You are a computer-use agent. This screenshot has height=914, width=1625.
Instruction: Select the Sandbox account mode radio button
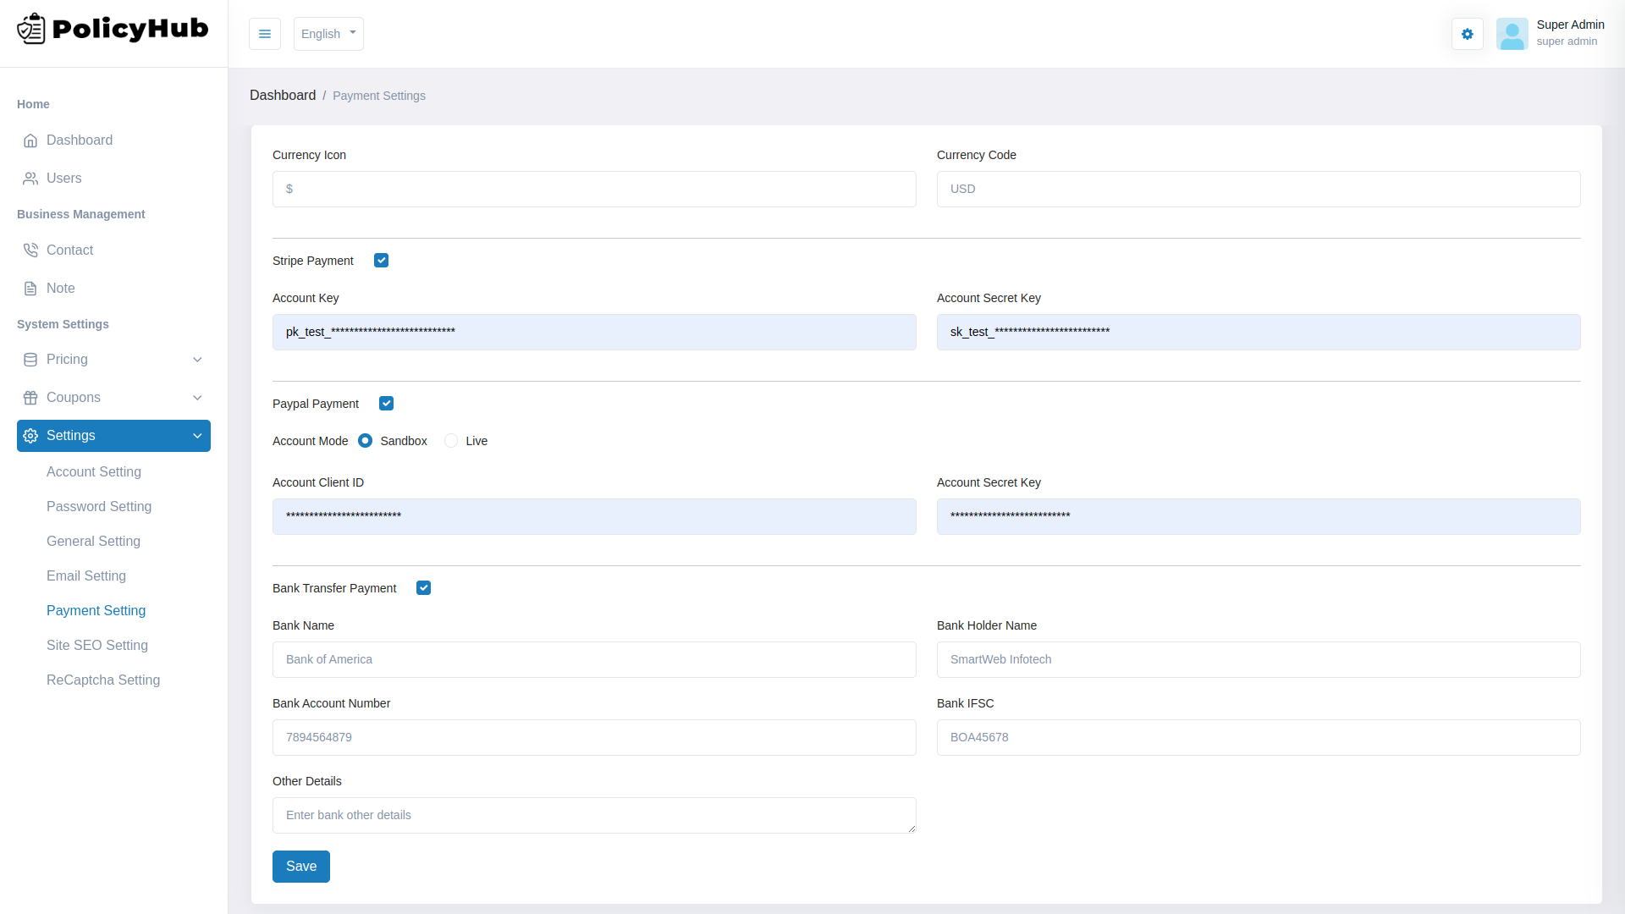(x=365, y=441)
